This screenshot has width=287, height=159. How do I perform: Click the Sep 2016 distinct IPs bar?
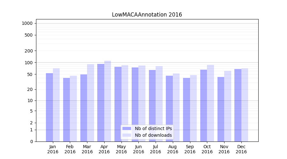[x=187, y=110]
